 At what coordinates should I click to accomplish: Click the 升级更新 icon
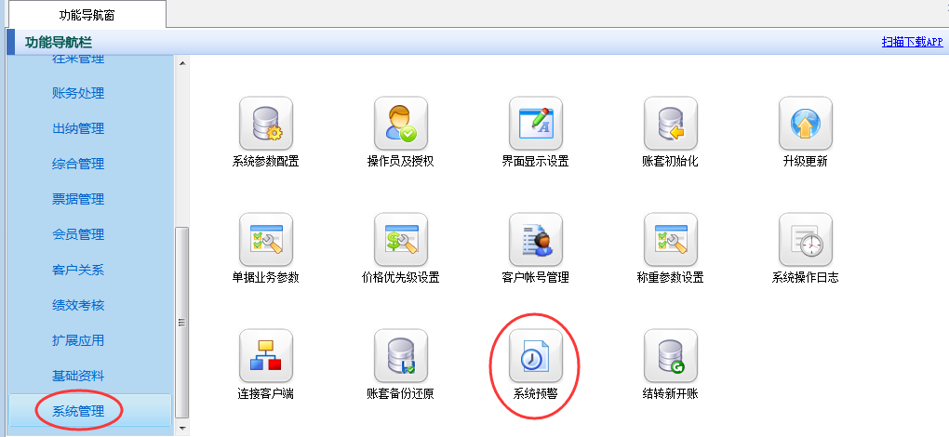tap(805, 124)
